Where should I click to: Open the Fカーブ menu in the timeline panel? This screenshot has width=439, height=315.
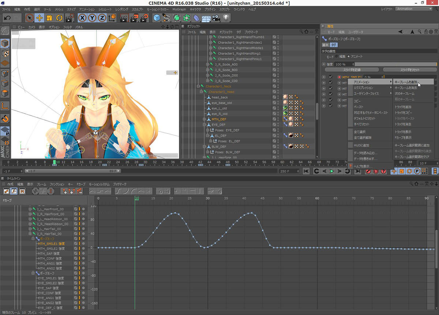coord(81,184)
